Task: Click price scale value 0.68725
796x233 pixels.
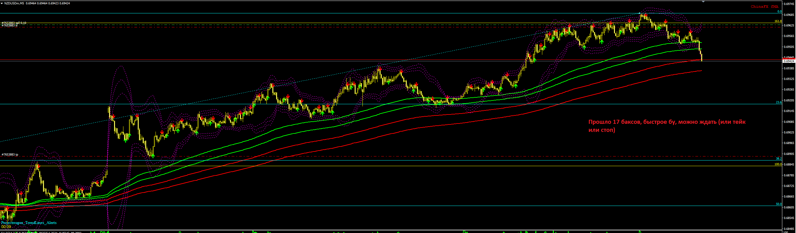Action: pyautogui.click(x=789, y=186)
